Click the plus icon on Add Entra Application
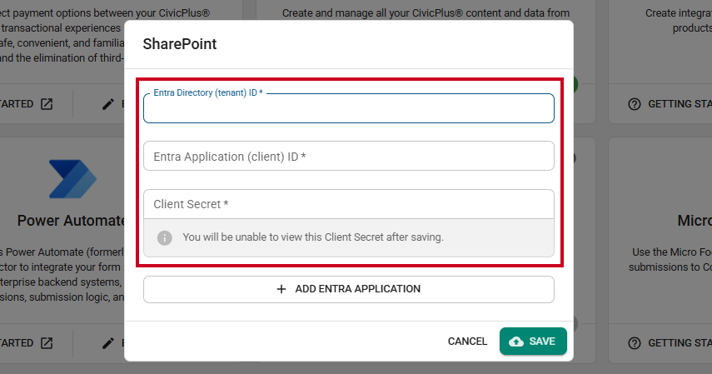The image size is (712, 374). coord(281,289)
